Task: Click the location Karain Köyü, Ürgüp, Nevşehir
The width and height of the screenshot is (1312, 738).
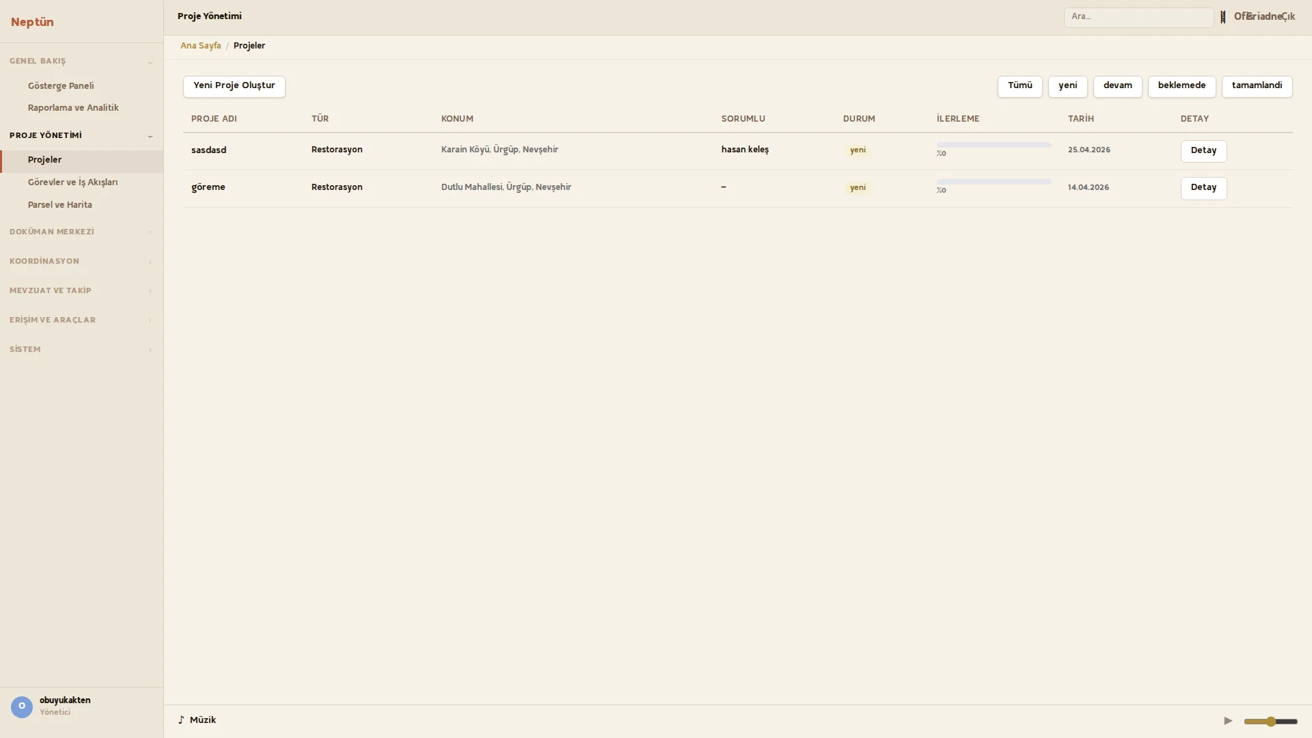Action: 500,150
